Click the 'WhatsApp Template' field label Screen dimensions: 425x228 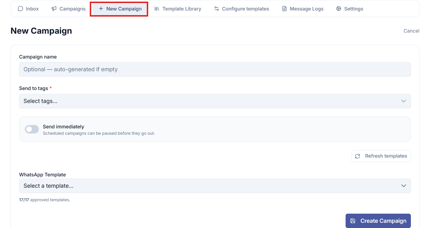(42, 175)
